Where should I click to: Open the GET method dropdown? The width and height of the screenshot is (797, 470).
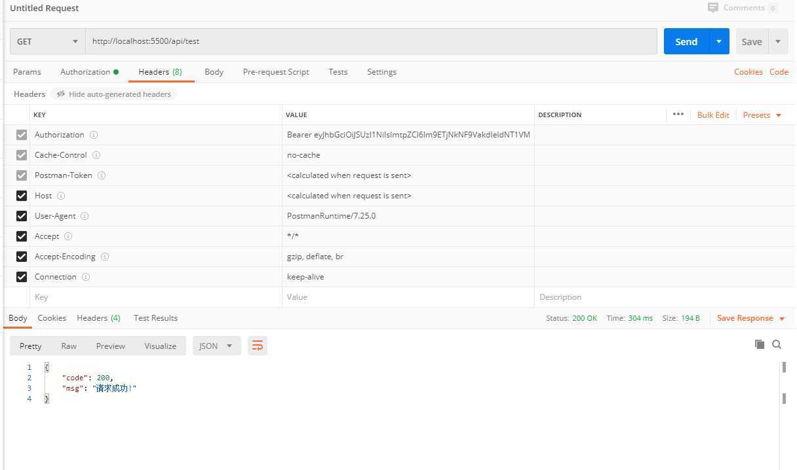tap(48, 41)
